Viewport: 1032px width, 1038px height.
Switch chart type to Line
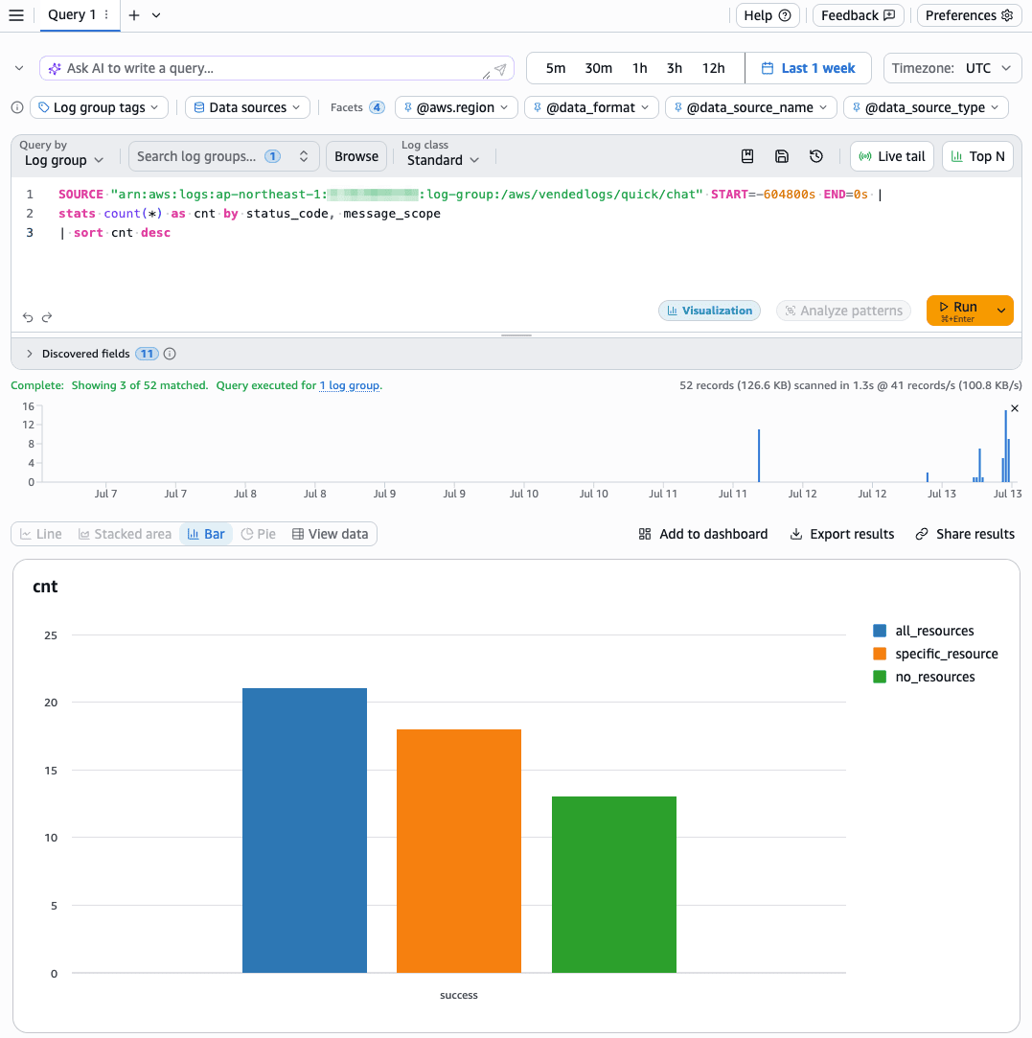(41, 534)
